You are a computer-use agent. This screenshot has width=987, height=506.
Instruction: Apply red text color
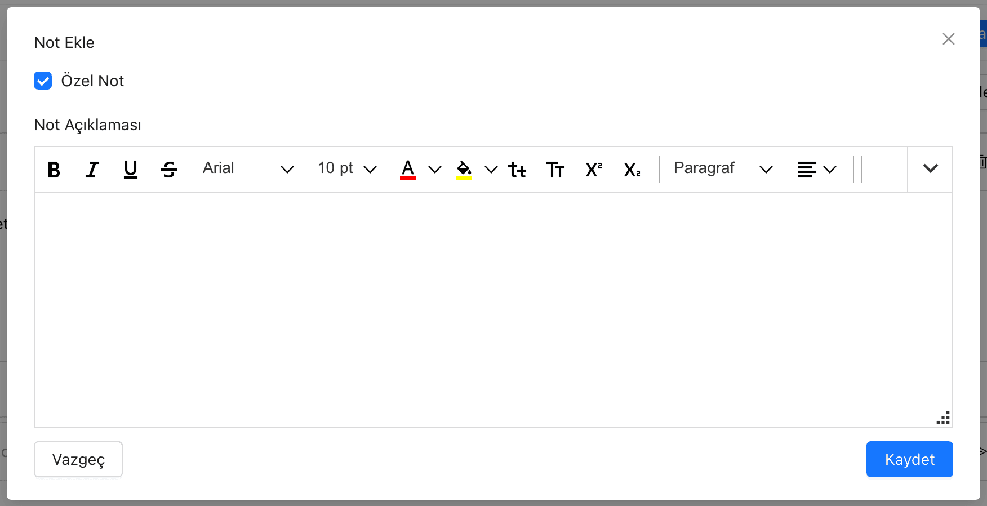tap(408, 169)
